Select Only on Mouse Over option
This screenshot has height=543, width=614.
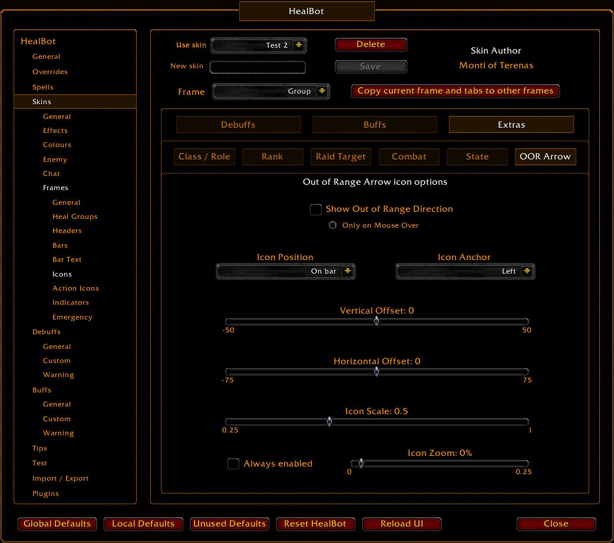tap(332, 225)
